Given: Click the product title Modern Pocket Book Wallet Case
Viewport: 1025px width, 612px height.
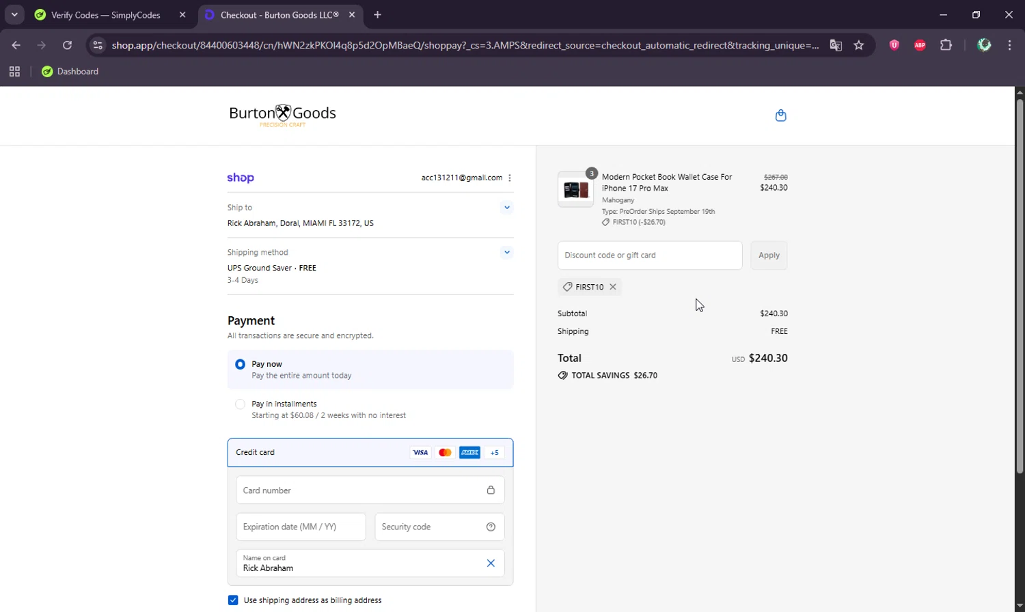Looking at the screenshot, I should 667,182.
